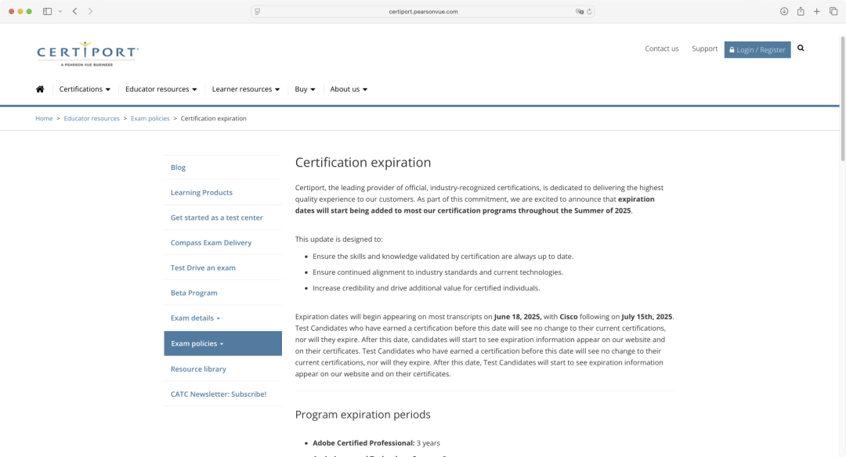Go back using Safari's back arrow
The height and width of the screenshot is (457, 846).
[x=74, y=12]
